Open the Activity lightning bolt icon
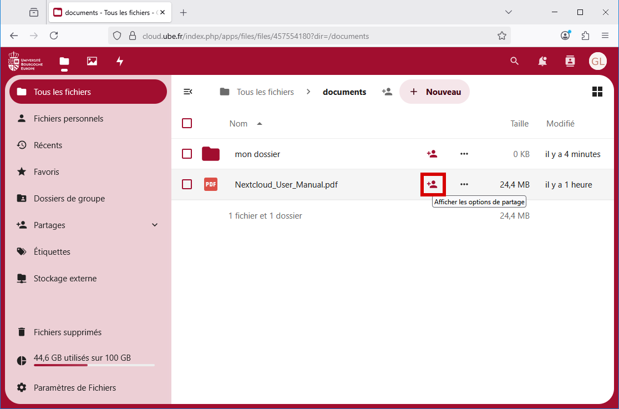 point(120,61)
